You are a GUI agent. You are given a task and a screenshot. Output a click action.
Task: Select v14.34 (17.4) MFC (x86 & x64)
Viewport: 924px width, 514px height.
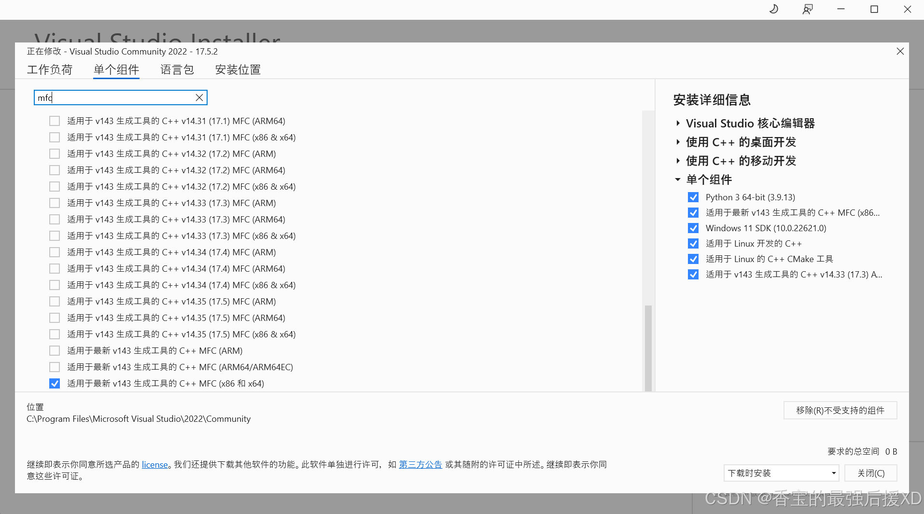(x=55, y=285)
